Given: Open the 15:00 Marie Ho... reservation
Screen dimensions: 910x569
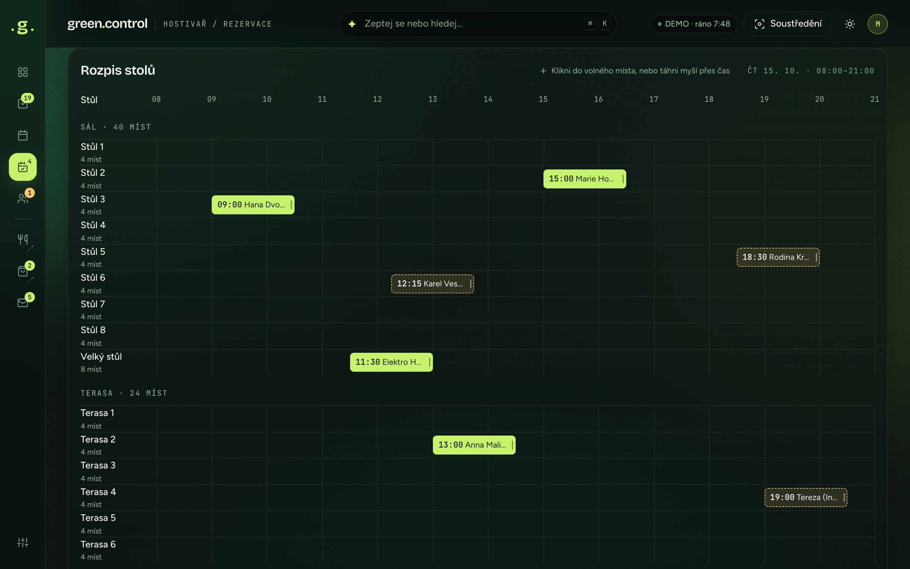Looking at the screenshot, I should tap(585, 179).
